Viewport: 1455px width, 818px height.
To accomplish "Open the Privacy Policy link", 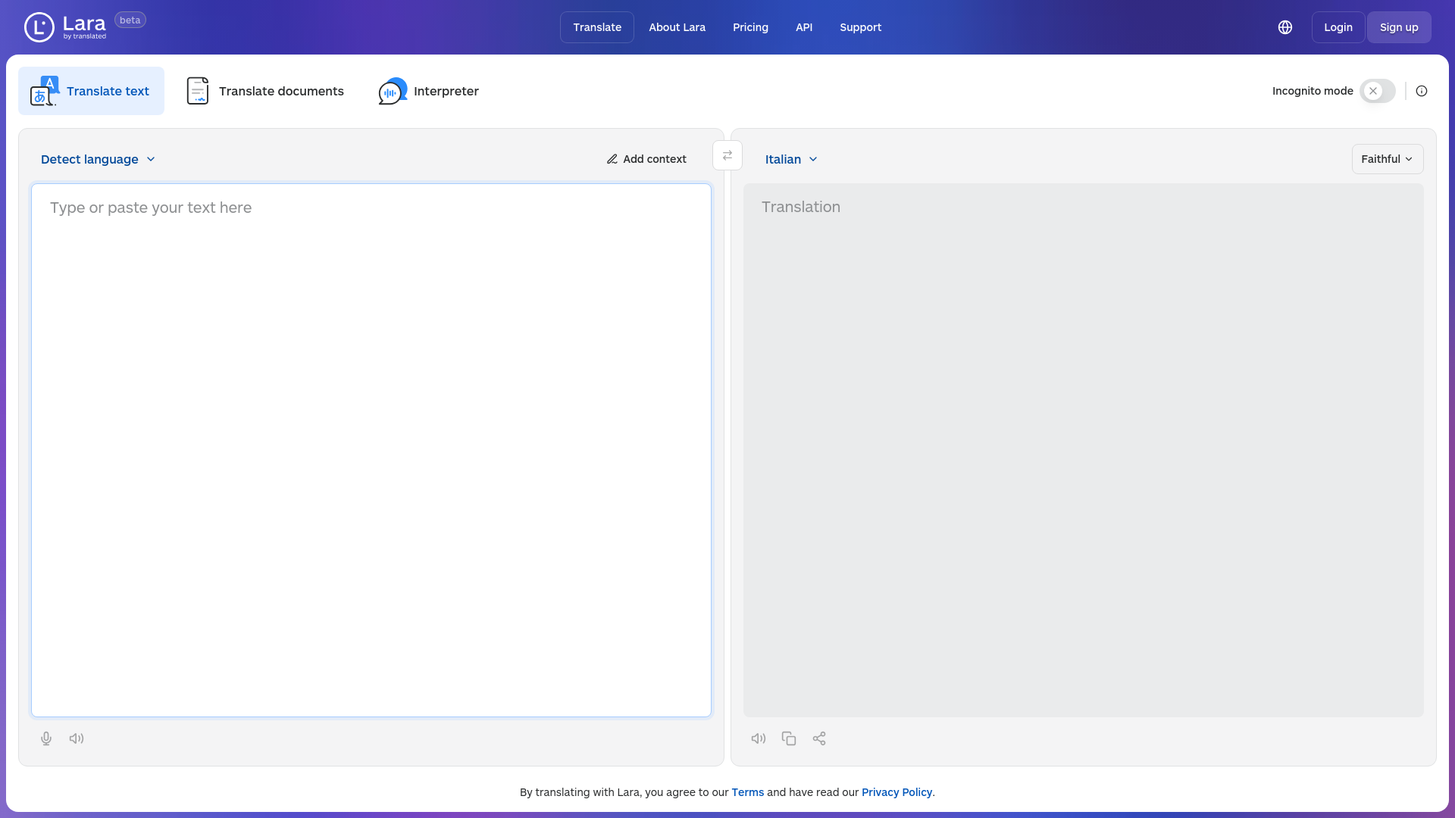I will click(x=896, y=792).
